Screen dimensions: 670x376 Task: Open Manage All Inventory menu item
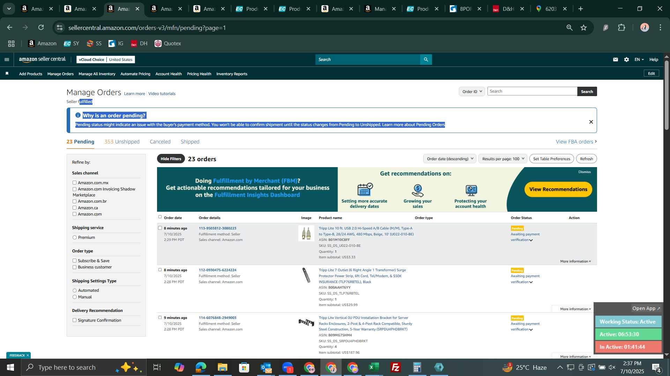click(x=97, y=74)
